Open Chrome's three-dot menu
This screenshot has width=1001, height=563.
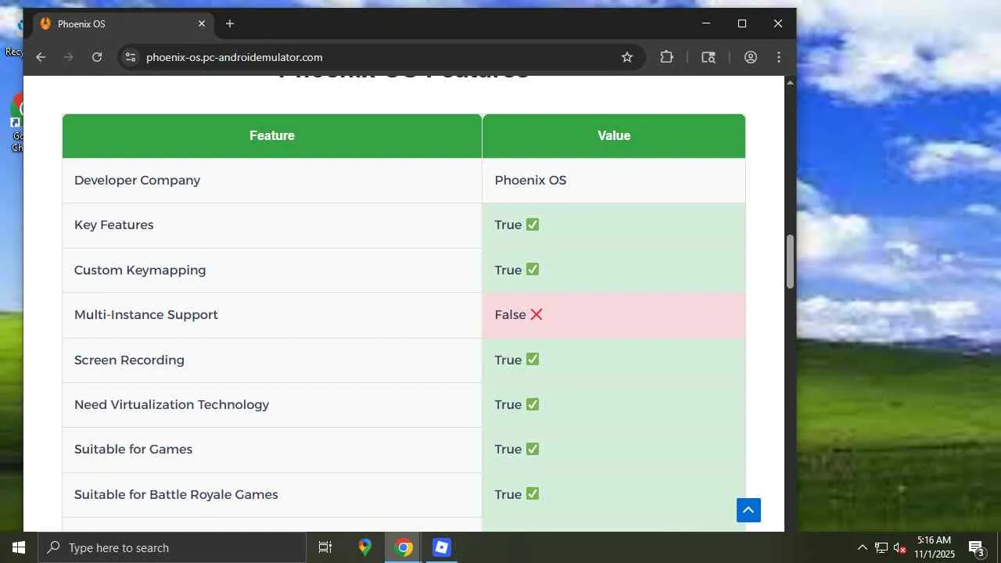pyautogui.click(x=779, y=57)
